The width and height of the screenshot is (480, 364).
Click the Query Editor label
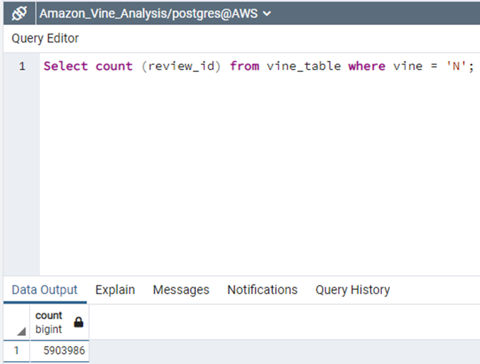[45, 39]
